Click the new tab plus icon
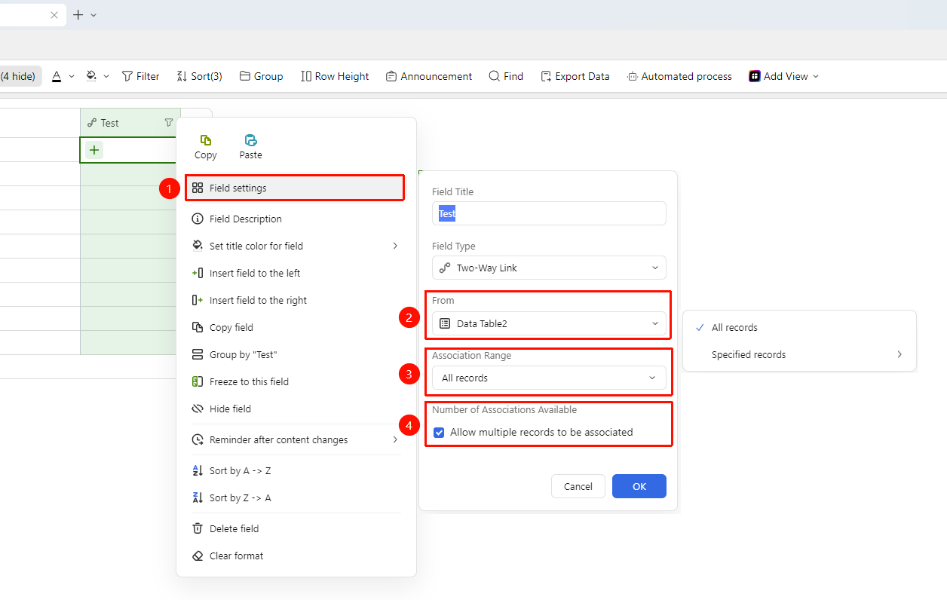The image size is (947, 600). [x=78, y=15]
